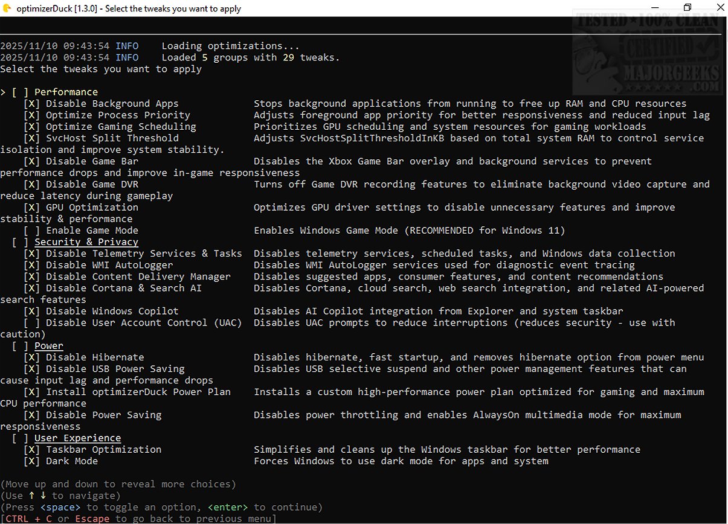Viewport: 728px width, 524px height.
Task: Click the Disable Game DVR label
Action: tap(92, 184)
